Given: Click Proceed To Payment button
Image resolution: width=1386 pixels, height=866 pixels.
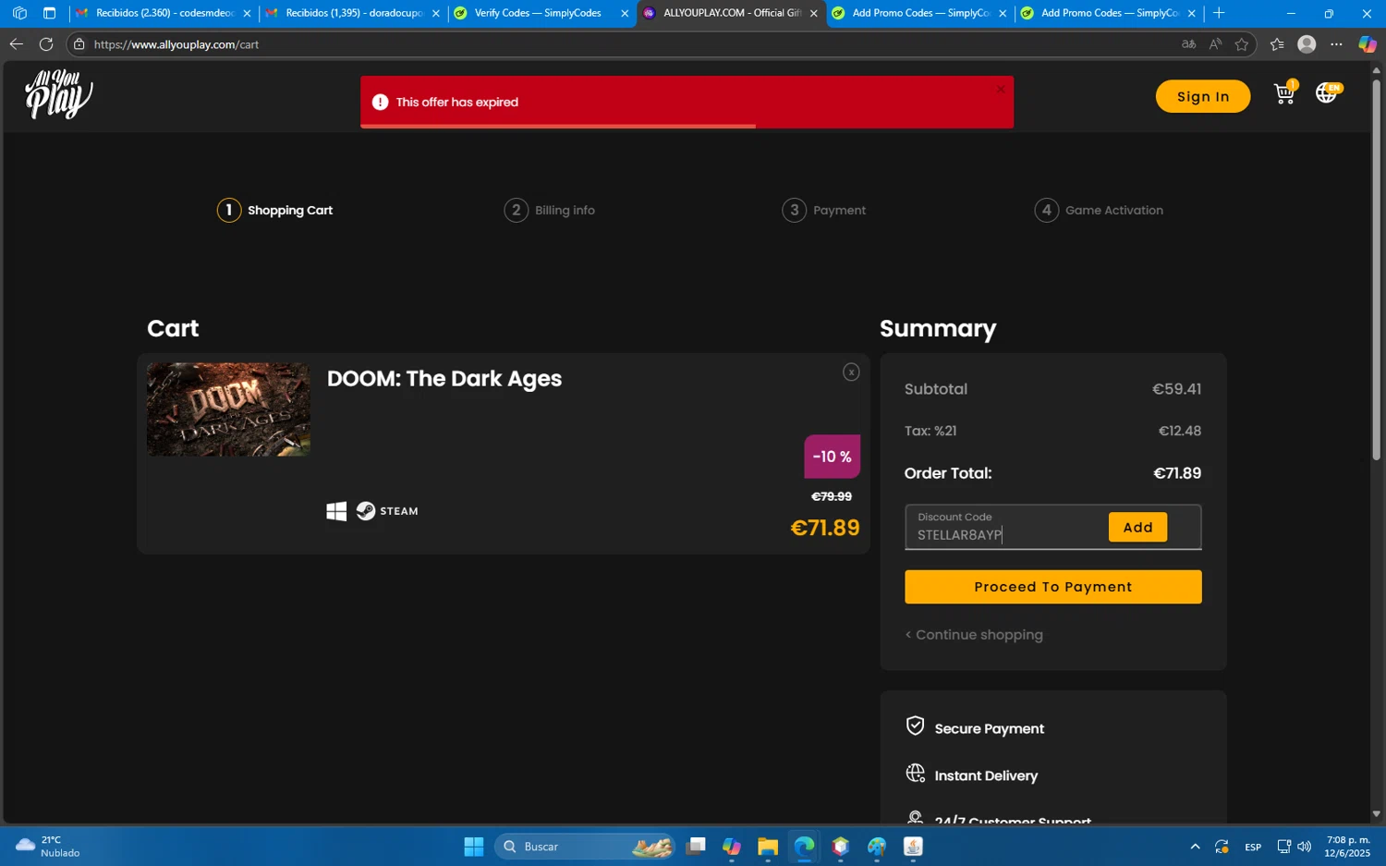Looking at the screenshot, I should pyautogui.click(x=1052, y=587).
